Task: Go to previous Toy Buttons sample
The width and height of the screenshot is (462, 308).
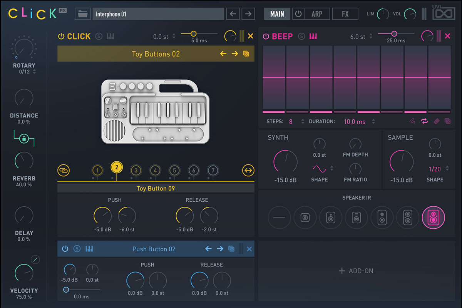Action: (223, 54)
